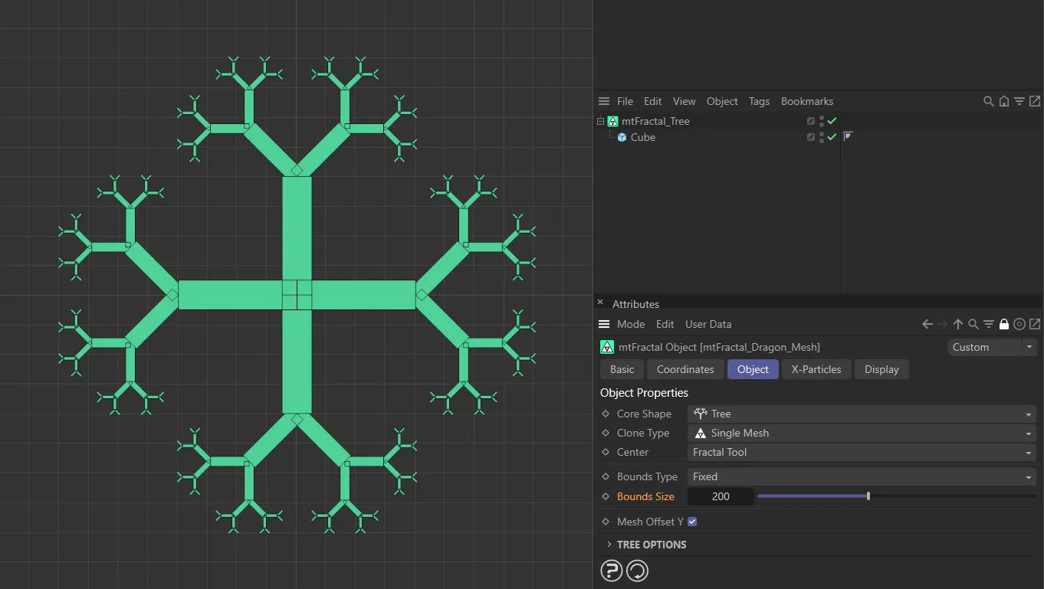Click the mtFractal_Tree object icon
The width and height of the screenshot is (1044, 589).
click(612, 121)
